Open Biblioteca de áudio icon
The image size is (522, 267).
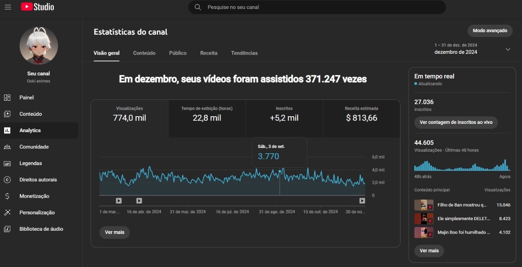coord(7,229)
